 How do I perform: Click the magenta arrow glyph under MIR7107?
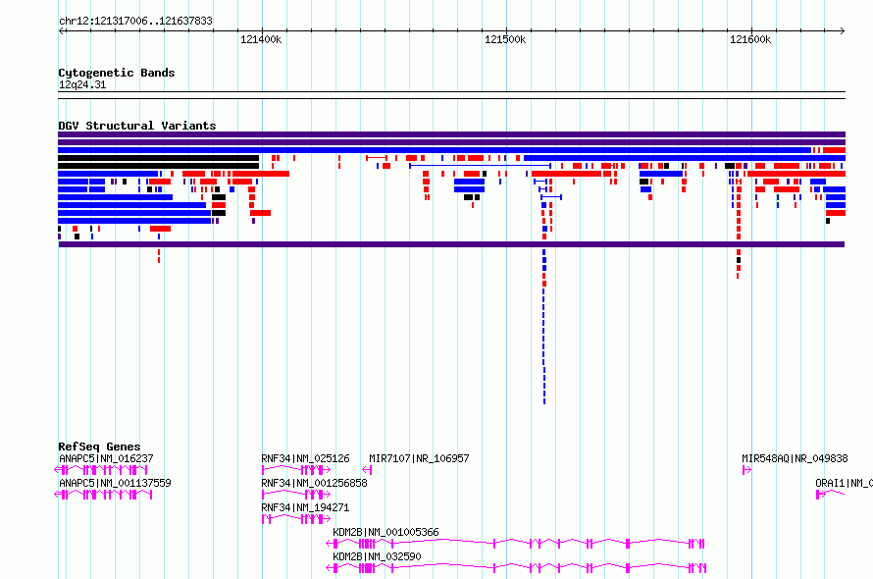pos(367,470)
